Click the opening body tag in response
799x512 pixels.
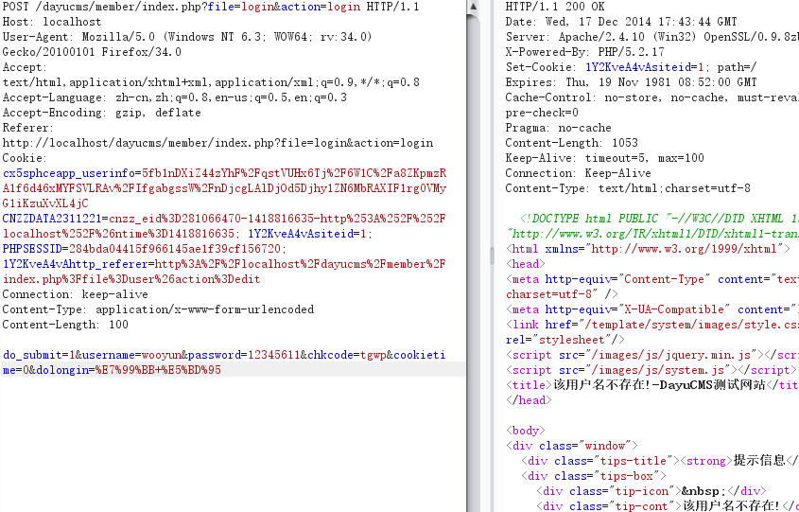pyautogui.click(x=526, y=431)
